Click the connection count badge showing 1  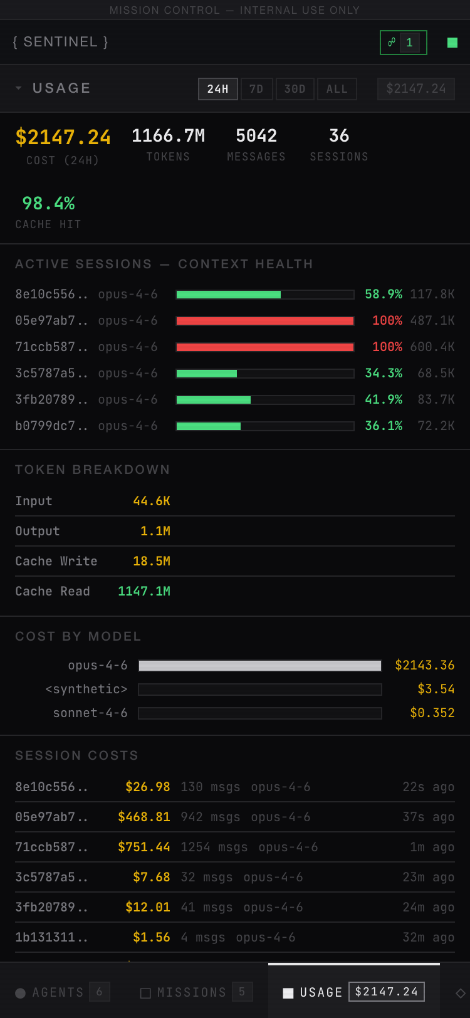click(x=409, y=43)
